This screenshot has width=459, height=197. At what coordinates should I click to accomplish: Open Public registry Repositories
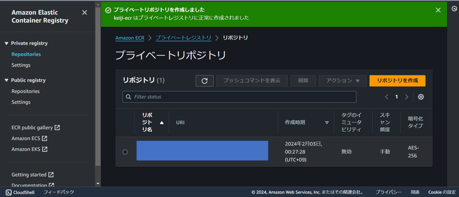(26, 91)
